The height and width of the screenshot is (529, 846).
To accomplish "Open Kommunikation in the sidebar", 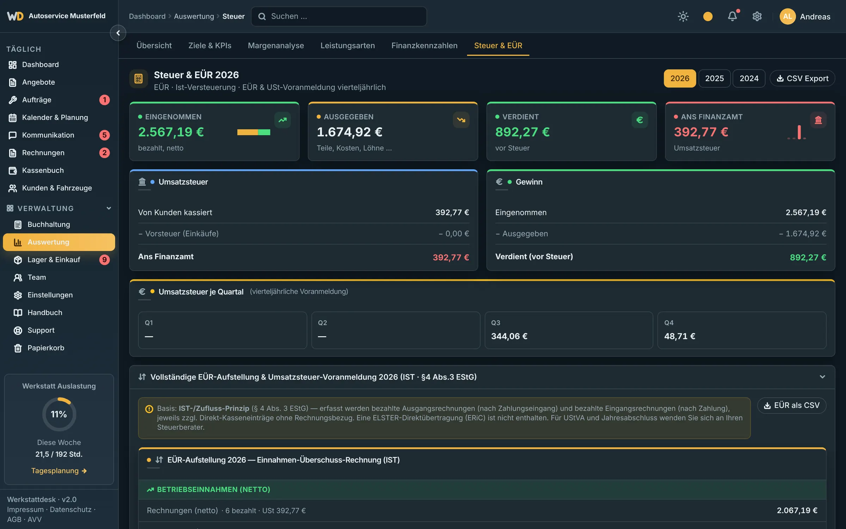I will [x=59, y=135].
